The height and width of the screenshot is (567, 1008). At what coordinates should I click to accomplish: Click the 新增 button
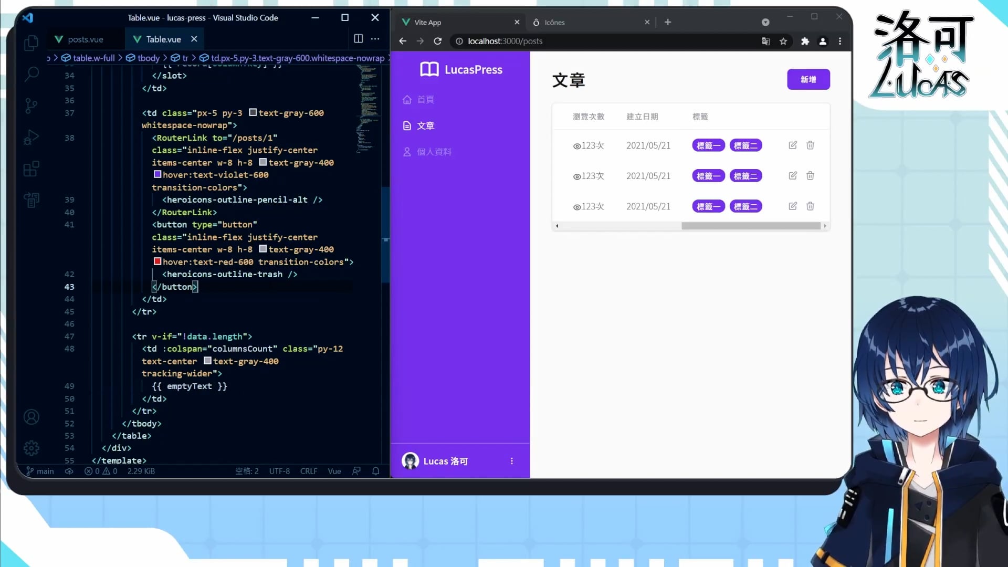[x=808, y=79]
